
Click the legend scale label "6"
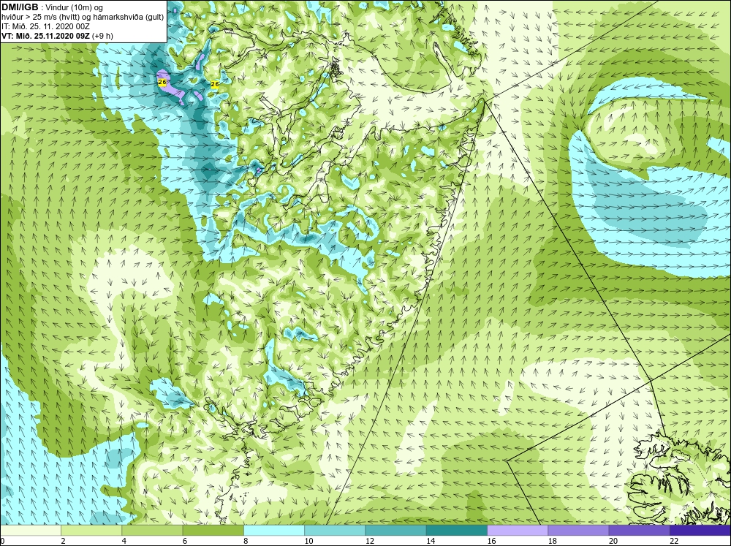tap(185, 541)
